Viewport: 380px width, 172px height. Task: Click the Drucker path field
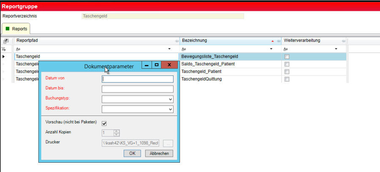[x=130, y=143]
